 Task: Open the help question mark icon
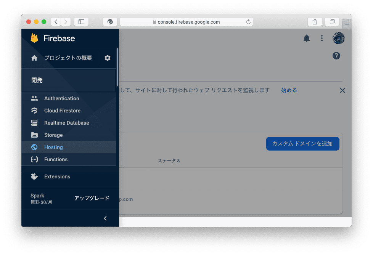tap(336, 56)
